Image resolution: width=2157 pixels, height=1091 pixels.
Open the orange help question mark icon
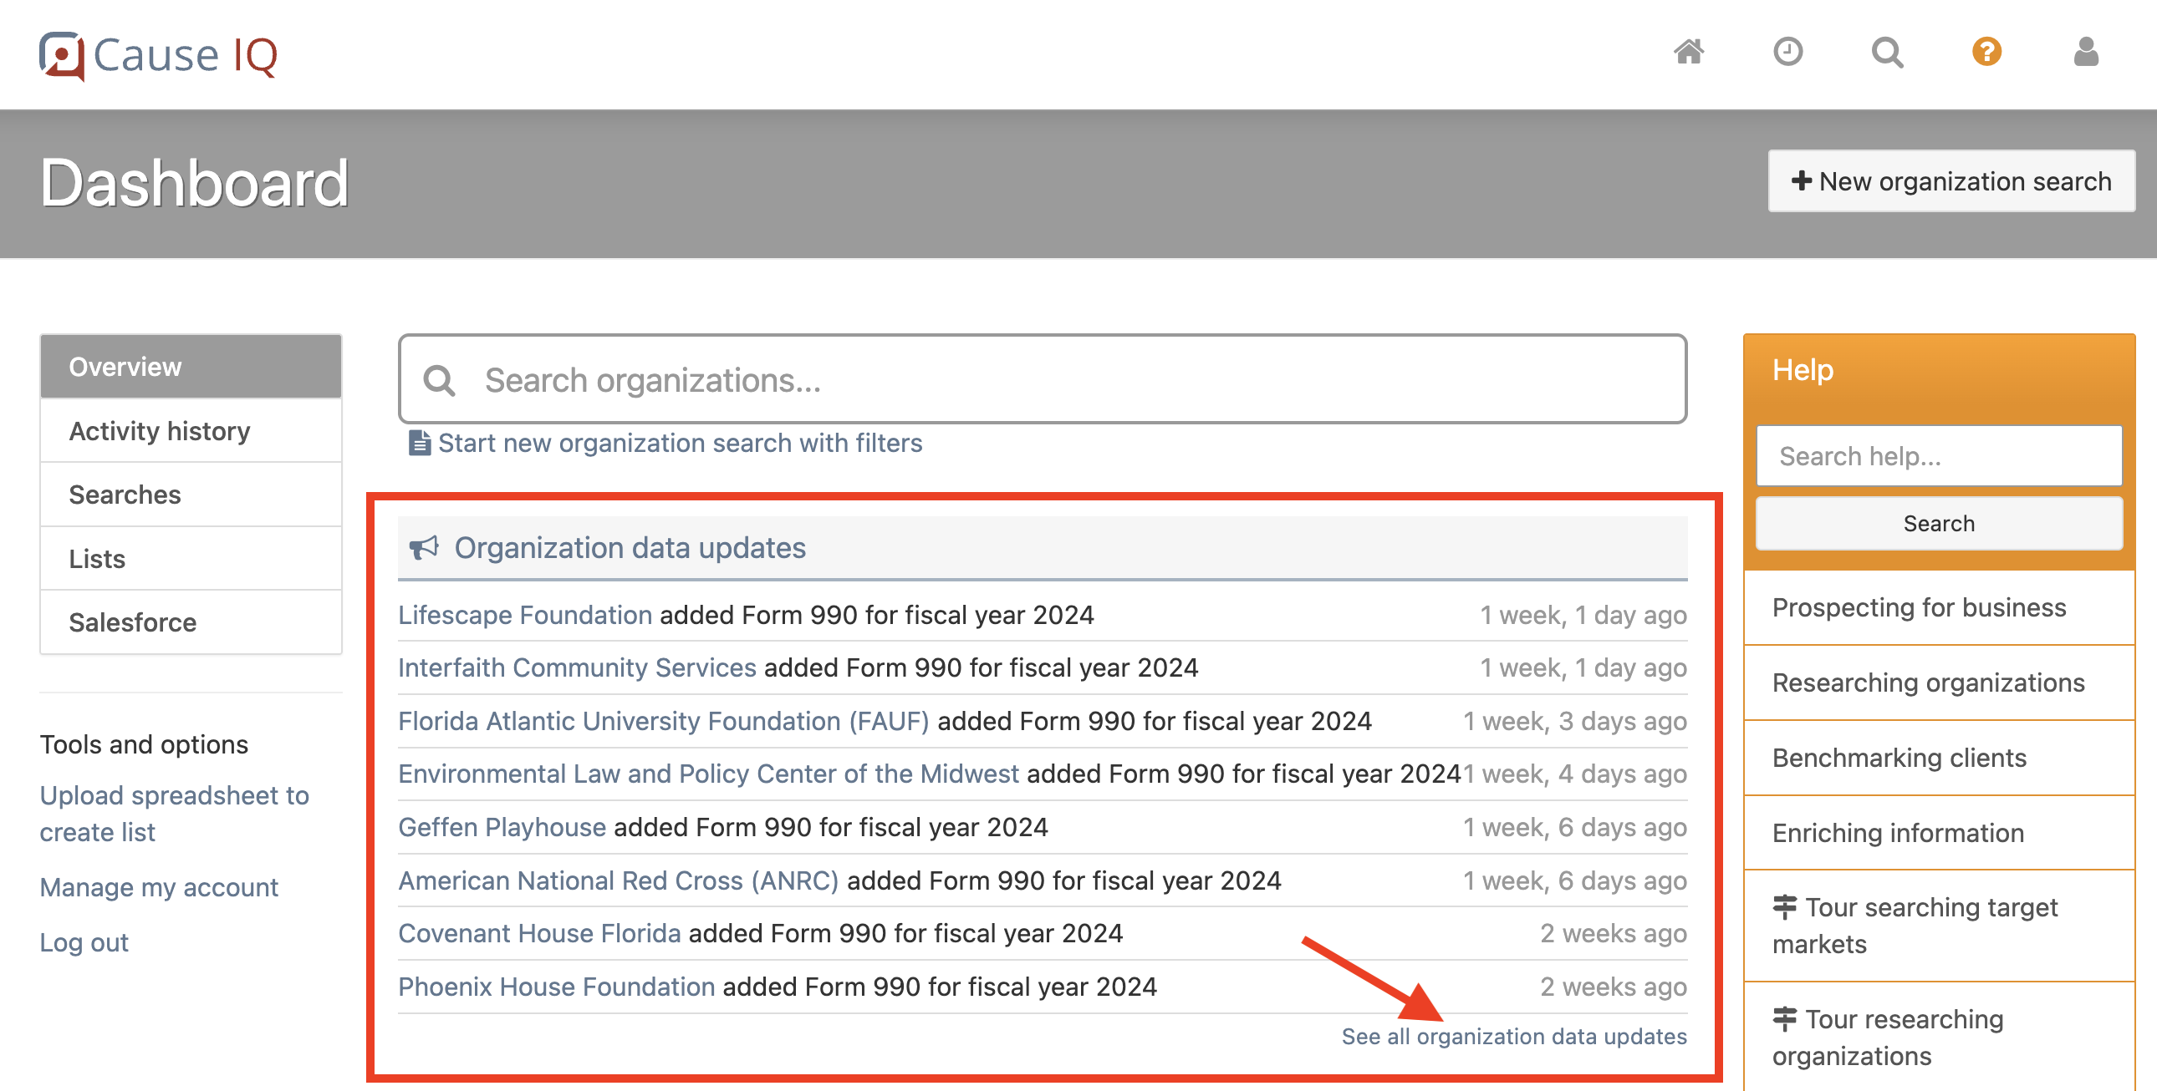tap(1986, 53)
